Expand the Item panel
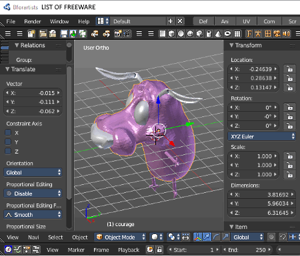The height and width of the screenshot is (256, 300). [x=231, y=227]
